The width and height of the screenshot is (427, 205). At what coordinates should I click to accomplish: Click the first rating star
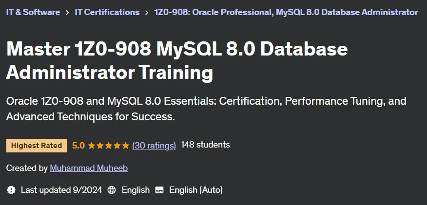coord(91,146)
